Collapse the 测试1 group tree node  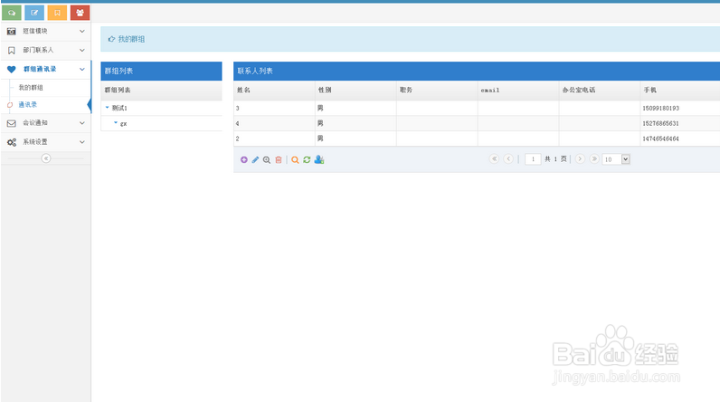[x=107, y=108]
